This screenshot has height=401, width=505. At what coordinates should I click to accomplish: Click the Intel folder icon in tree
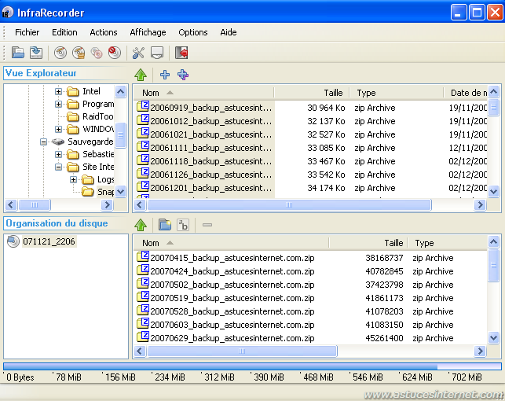click(x=73, y=91)
